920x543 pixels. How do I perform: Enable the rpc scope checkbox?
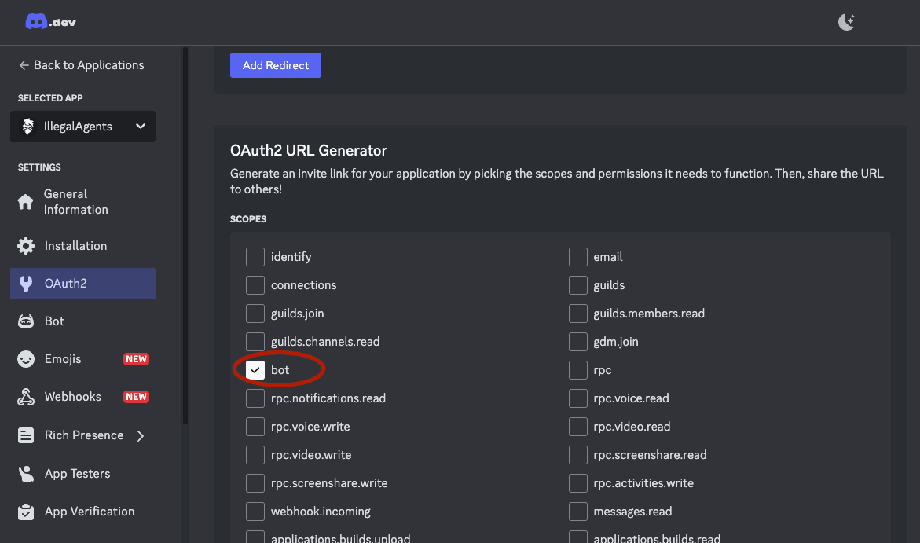(x=578, y=370)
